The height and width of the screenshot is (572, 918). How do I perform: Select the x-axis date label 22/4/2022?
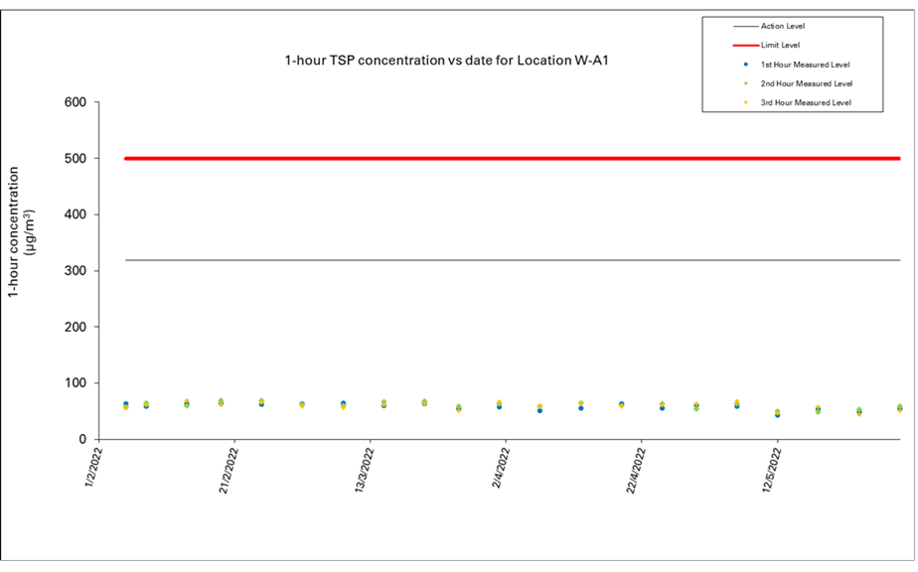pyautogui.click(x=635, y=470)
